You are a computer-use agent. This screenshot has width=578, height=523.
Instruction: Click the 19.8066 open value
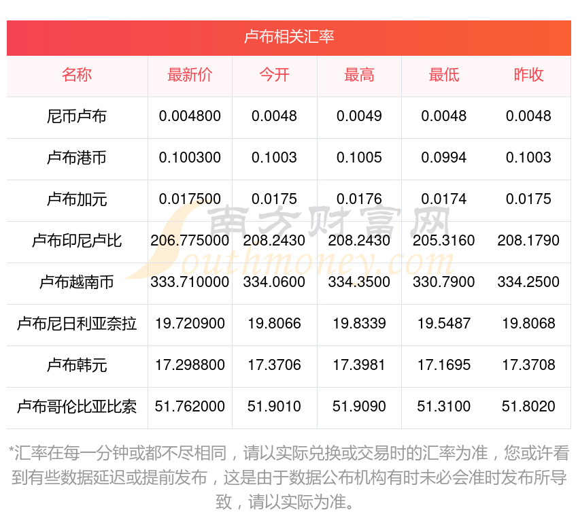coord(274,324)
